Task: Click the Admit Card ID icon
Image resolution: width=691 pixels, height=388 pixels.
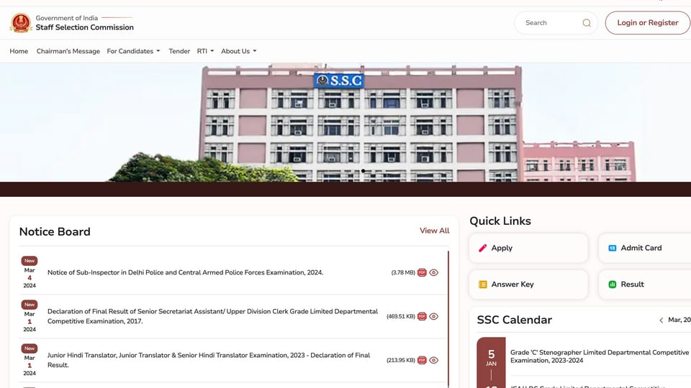Action: [612, 248]
